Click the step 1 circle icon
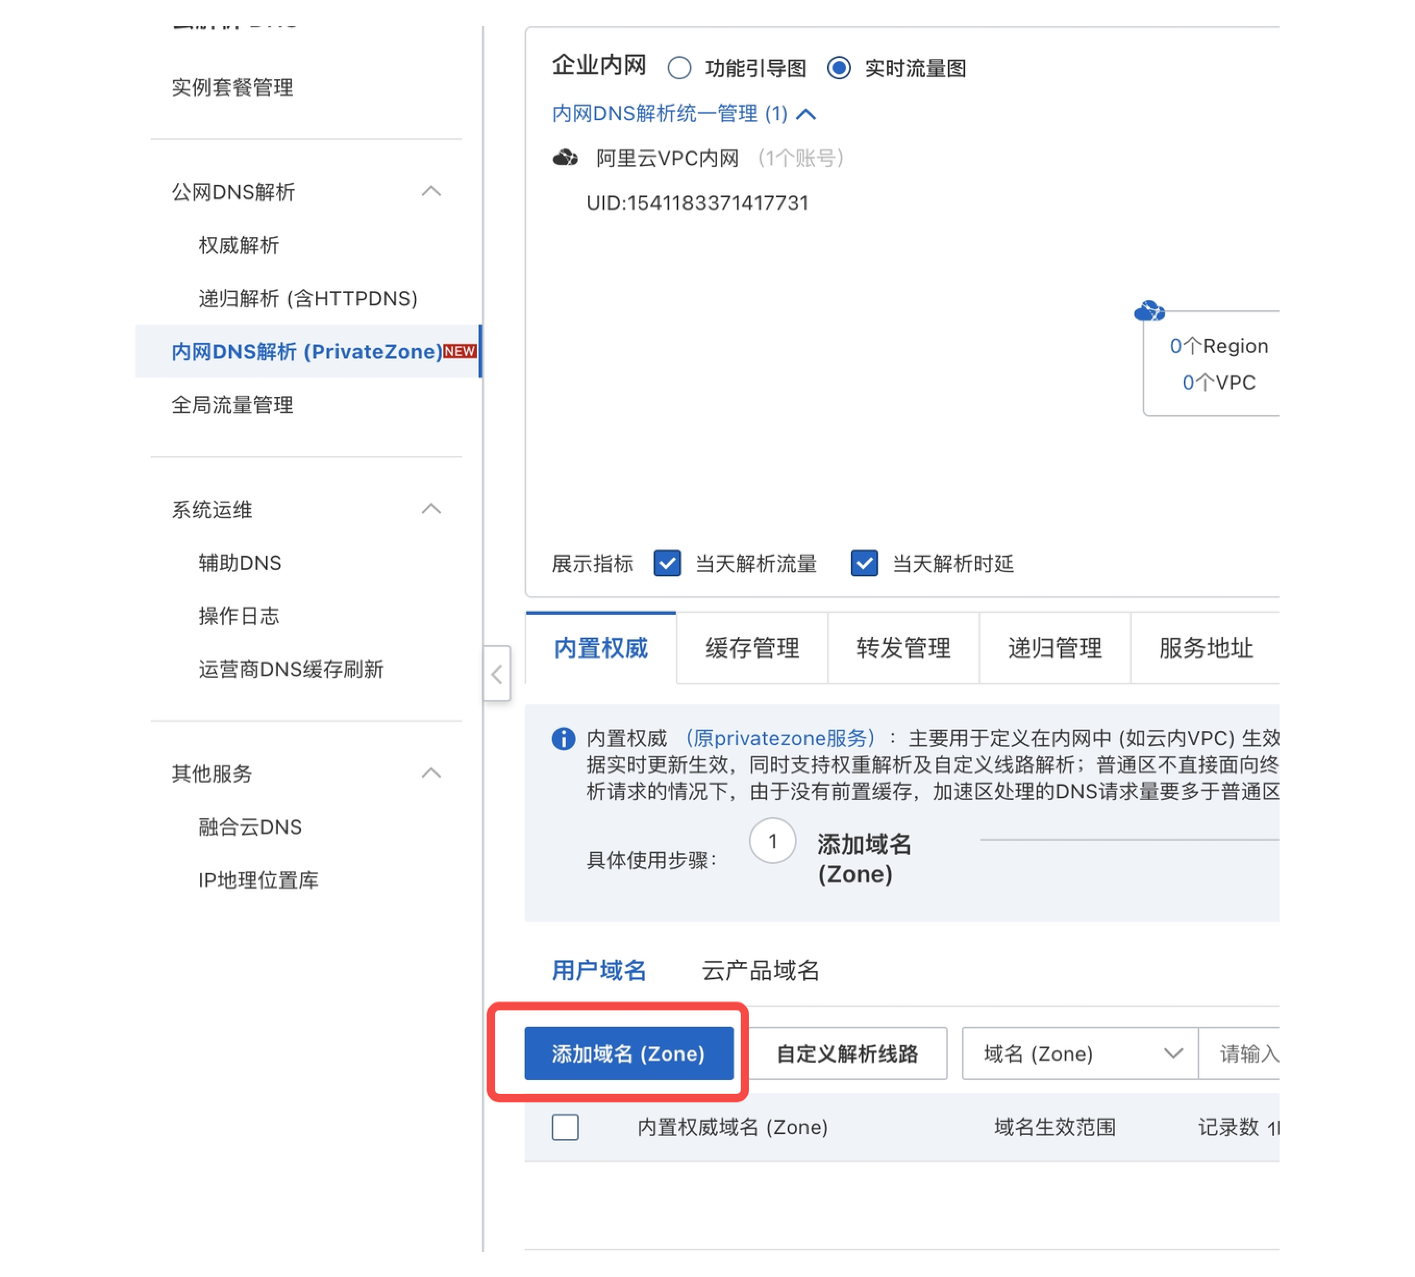The height and width of the screenshot is (1277, 1415). [772, 841]
